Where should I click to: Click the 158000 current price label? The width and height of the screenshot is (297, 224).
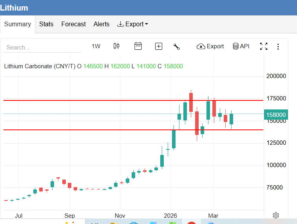(x=276, y=115)
